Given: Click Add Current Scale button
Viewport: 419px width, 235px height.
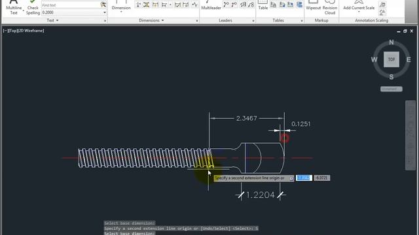Looking at the screenshot, I should click(x=359, y=5).
